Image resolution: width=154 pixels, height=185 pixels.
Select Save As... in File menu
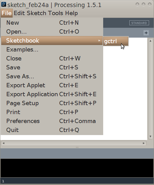click(x=52, y=76)
